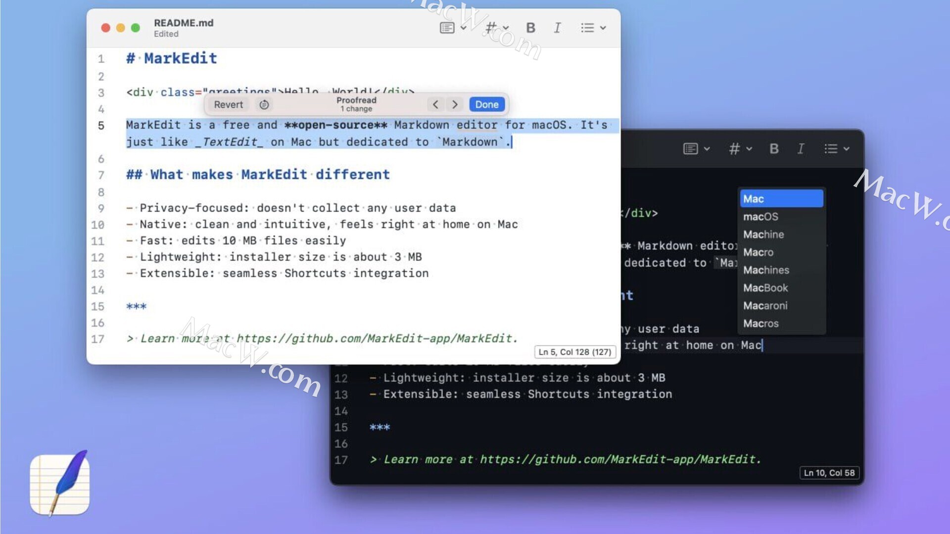Select Machine from autocomplete suggestions
The height and width of the screenshot is (534, 950).
(x=764, y=234)
